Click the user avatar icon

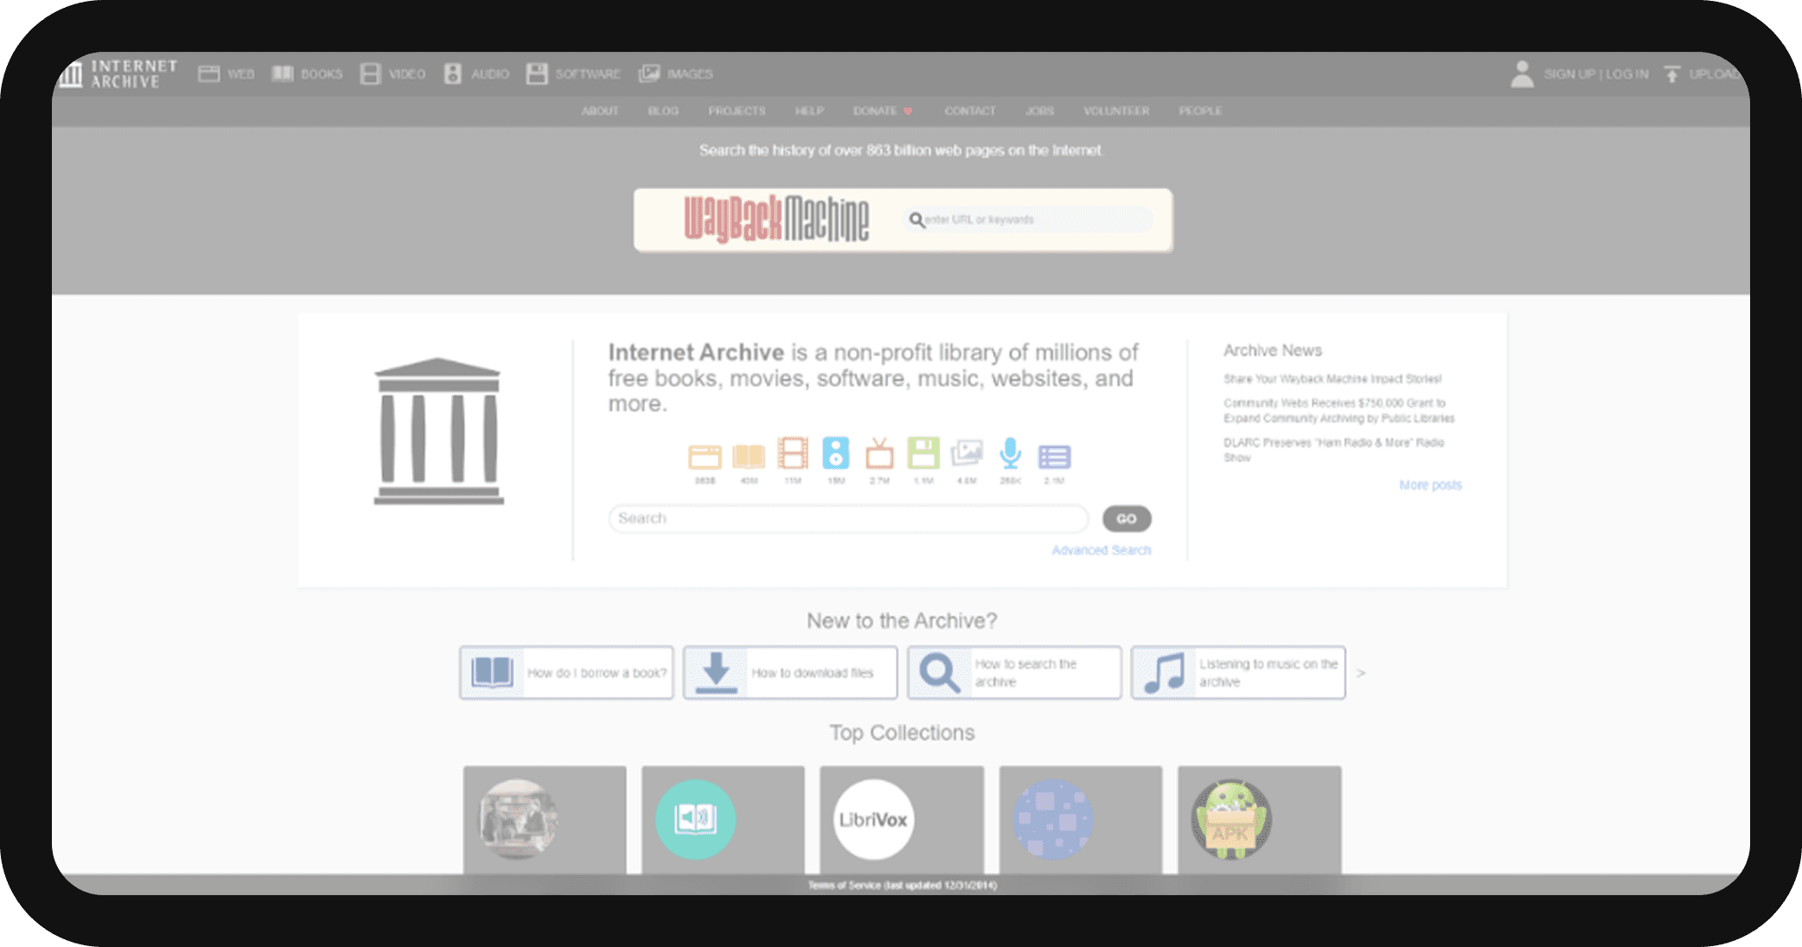click(1522, 74)
